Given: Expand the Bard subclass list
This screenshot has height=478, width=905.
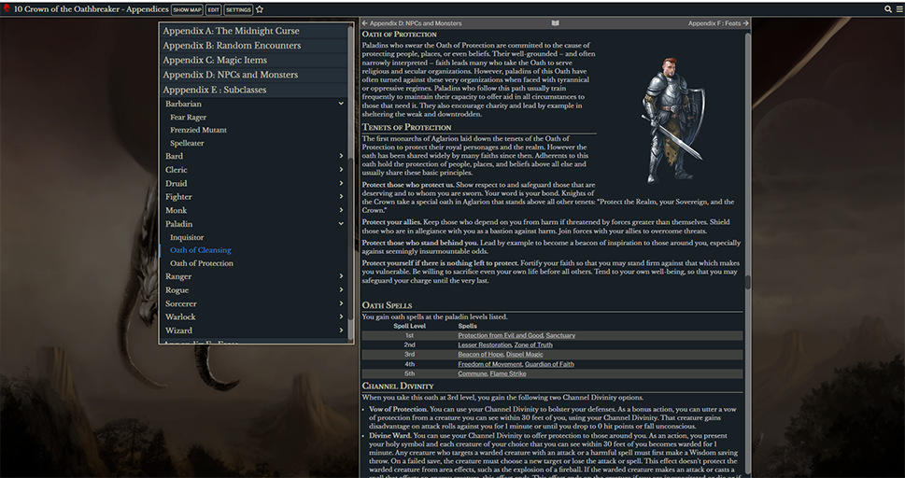Looking at the screenshot, I should point(342,157).
